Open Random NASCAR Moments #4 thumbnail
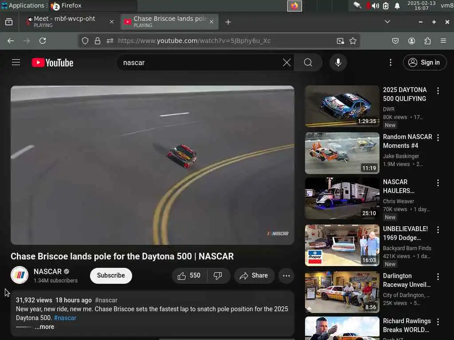This screenshot has height=340, width=454. tap(342, 153)
